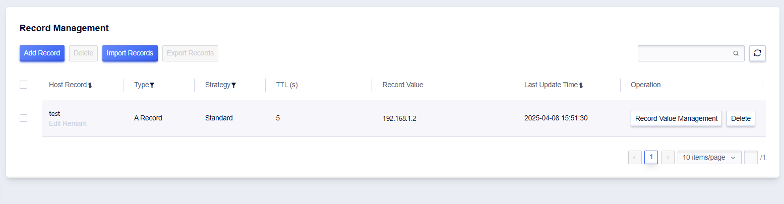Viewport: 784px width, 204px height.
Task: Click the Export Records button
Action: (x=190, y=53)
